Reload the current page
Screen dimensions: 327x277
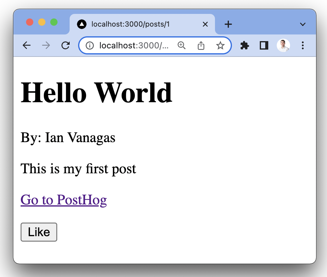click(65, 45)
